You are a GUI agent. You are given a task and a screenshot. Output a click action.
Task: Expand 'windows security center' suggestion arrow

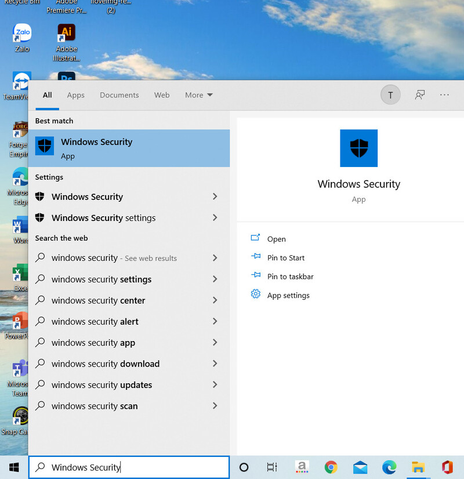pyautogui.click(x=215, y=300)
